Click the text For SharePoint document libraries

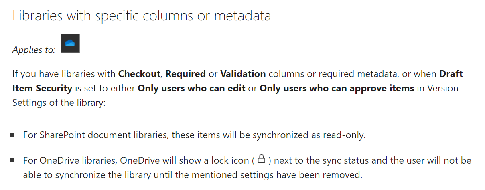(95, 135)
